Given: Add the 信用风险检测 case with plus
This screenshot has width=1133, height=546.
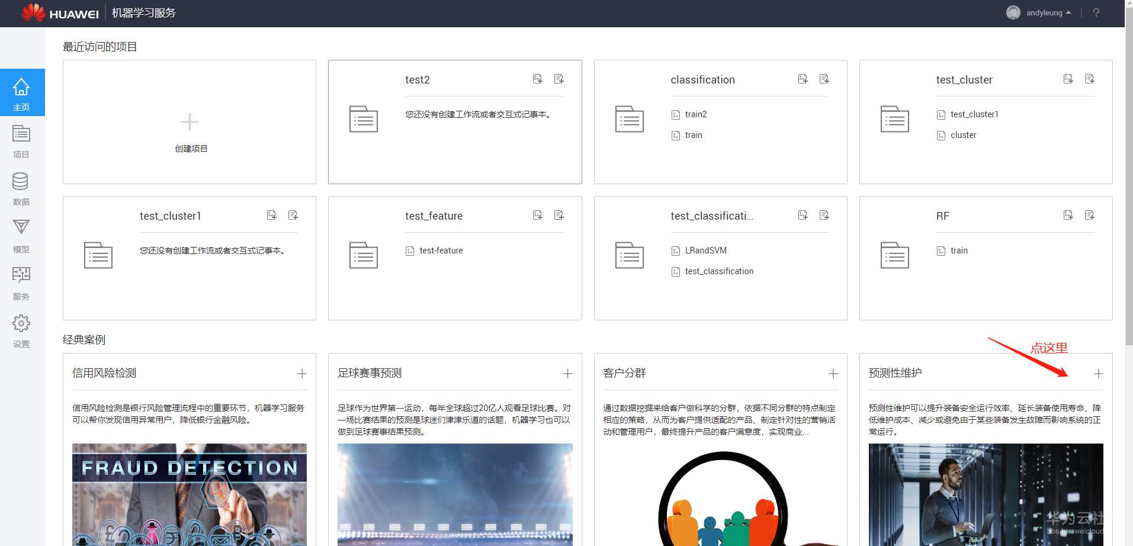Looking at the screenshot, I should coord(302,374).
